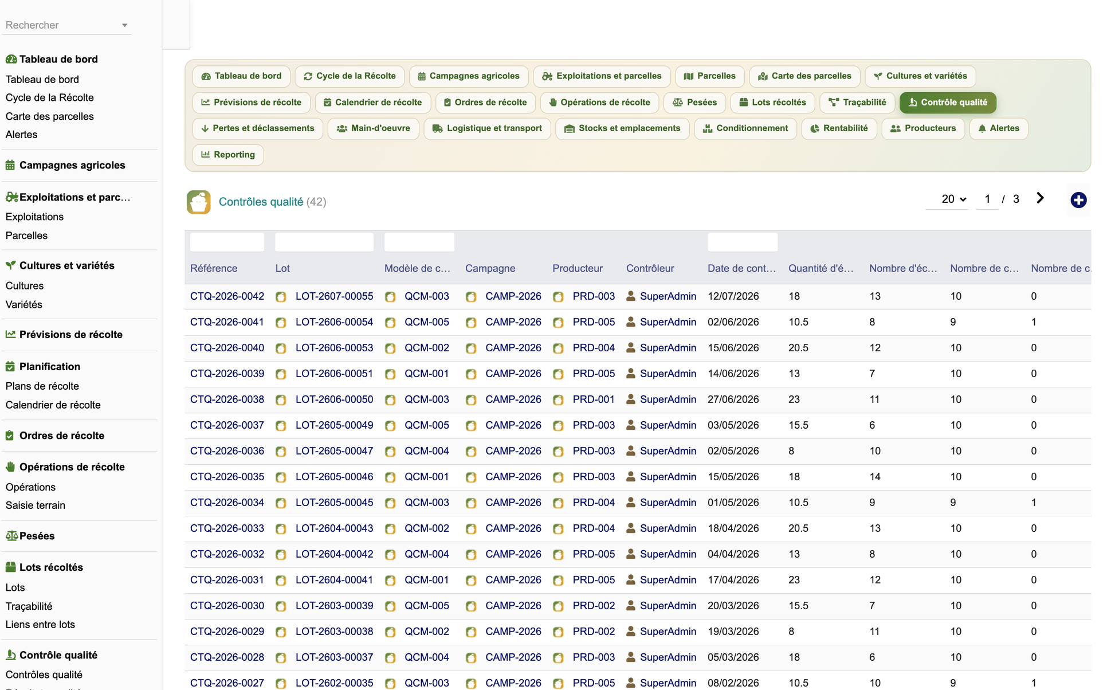Open record CTQ-2026-0034
This screenshot has width=1115, height=690.
point(227,503)
